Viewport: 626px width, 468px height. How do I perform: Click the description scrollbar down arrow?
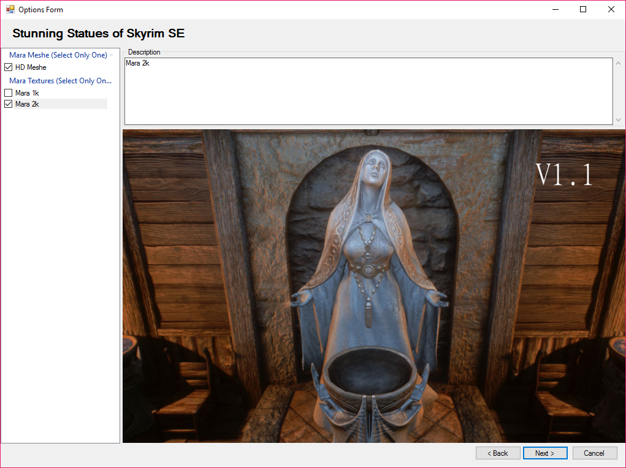[x=619, y=119]
